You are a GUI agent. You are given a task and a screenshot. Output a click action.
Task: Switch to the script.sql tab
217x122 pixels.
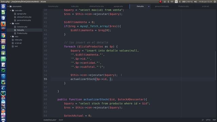click(205, 6)
